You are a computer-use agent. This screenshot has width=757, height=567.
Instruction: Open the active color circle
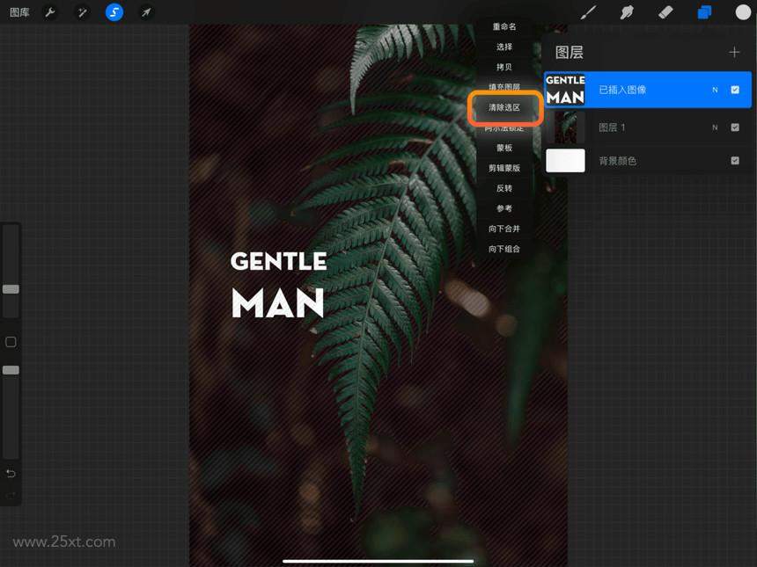click(743, 12)
